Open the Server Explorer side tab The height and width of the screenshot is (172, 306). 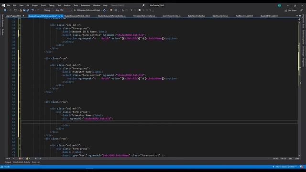point(2,21)
